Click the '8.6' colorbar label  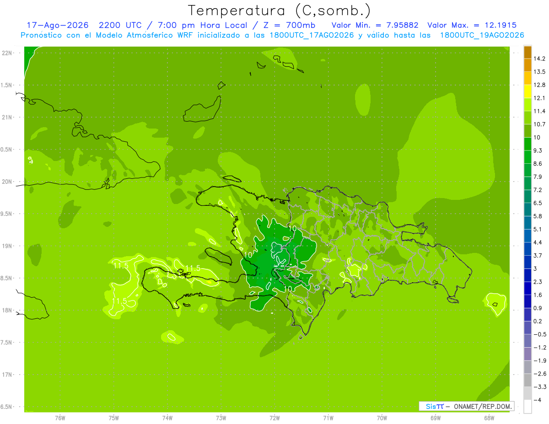coord(538,164)
